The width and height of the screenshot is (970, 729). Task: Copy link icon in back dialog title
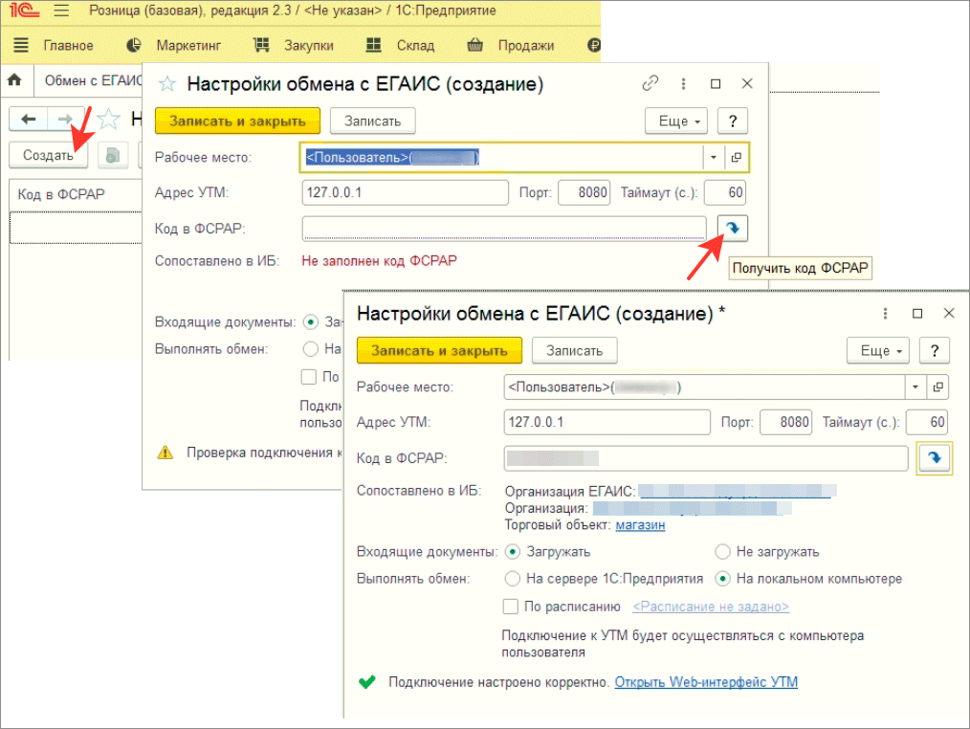click(650, 83)
